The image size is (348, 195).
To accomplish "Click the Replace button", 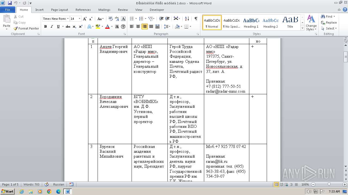I will pyautogui.click(x=329, y=22).
